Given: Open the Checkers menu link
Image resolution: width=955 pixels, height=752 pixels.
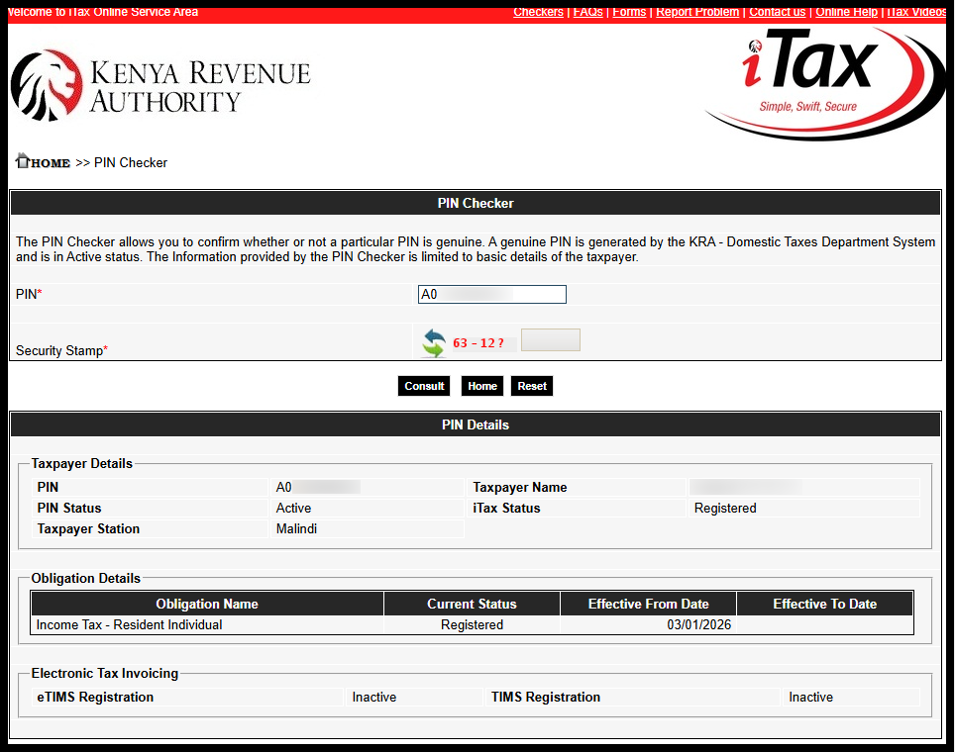Looking at the screenshot, I should [x=538, y=12].
